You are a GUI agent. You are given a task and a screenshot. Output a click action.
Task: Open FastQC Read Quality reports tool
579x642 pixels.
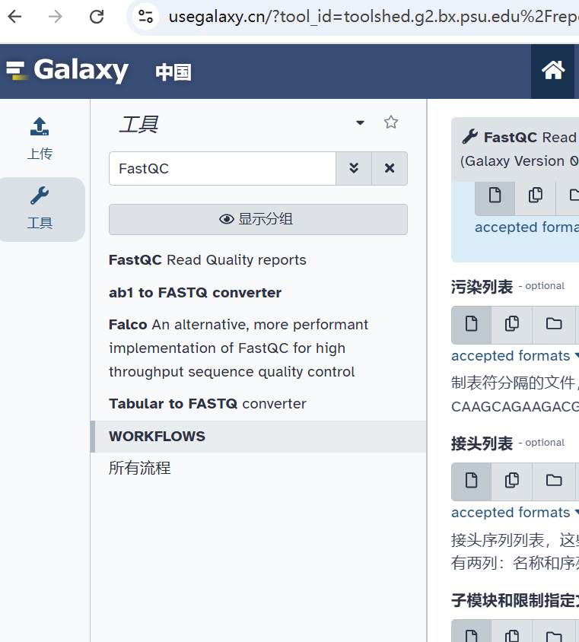[207, 260]
